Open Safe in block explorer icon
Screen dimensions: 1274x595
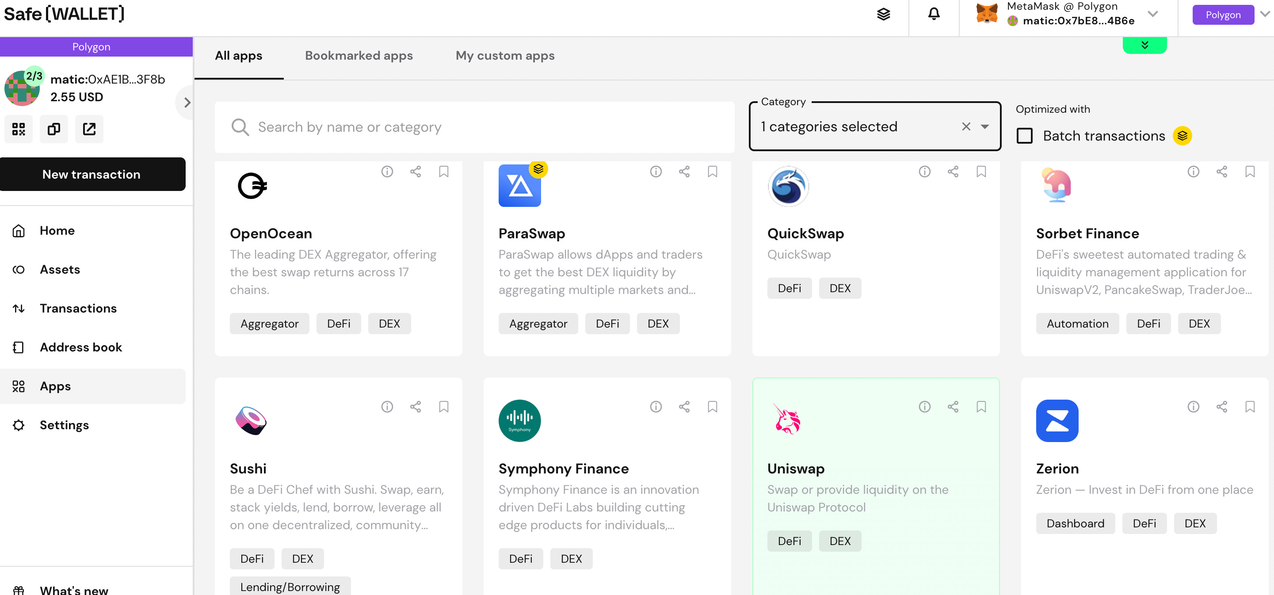[89, 129]
